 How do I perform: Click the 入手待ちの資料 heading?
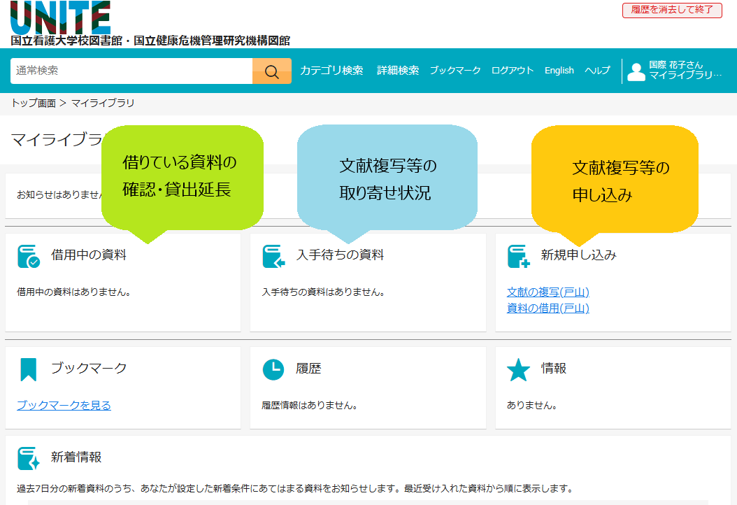(341, 255)
